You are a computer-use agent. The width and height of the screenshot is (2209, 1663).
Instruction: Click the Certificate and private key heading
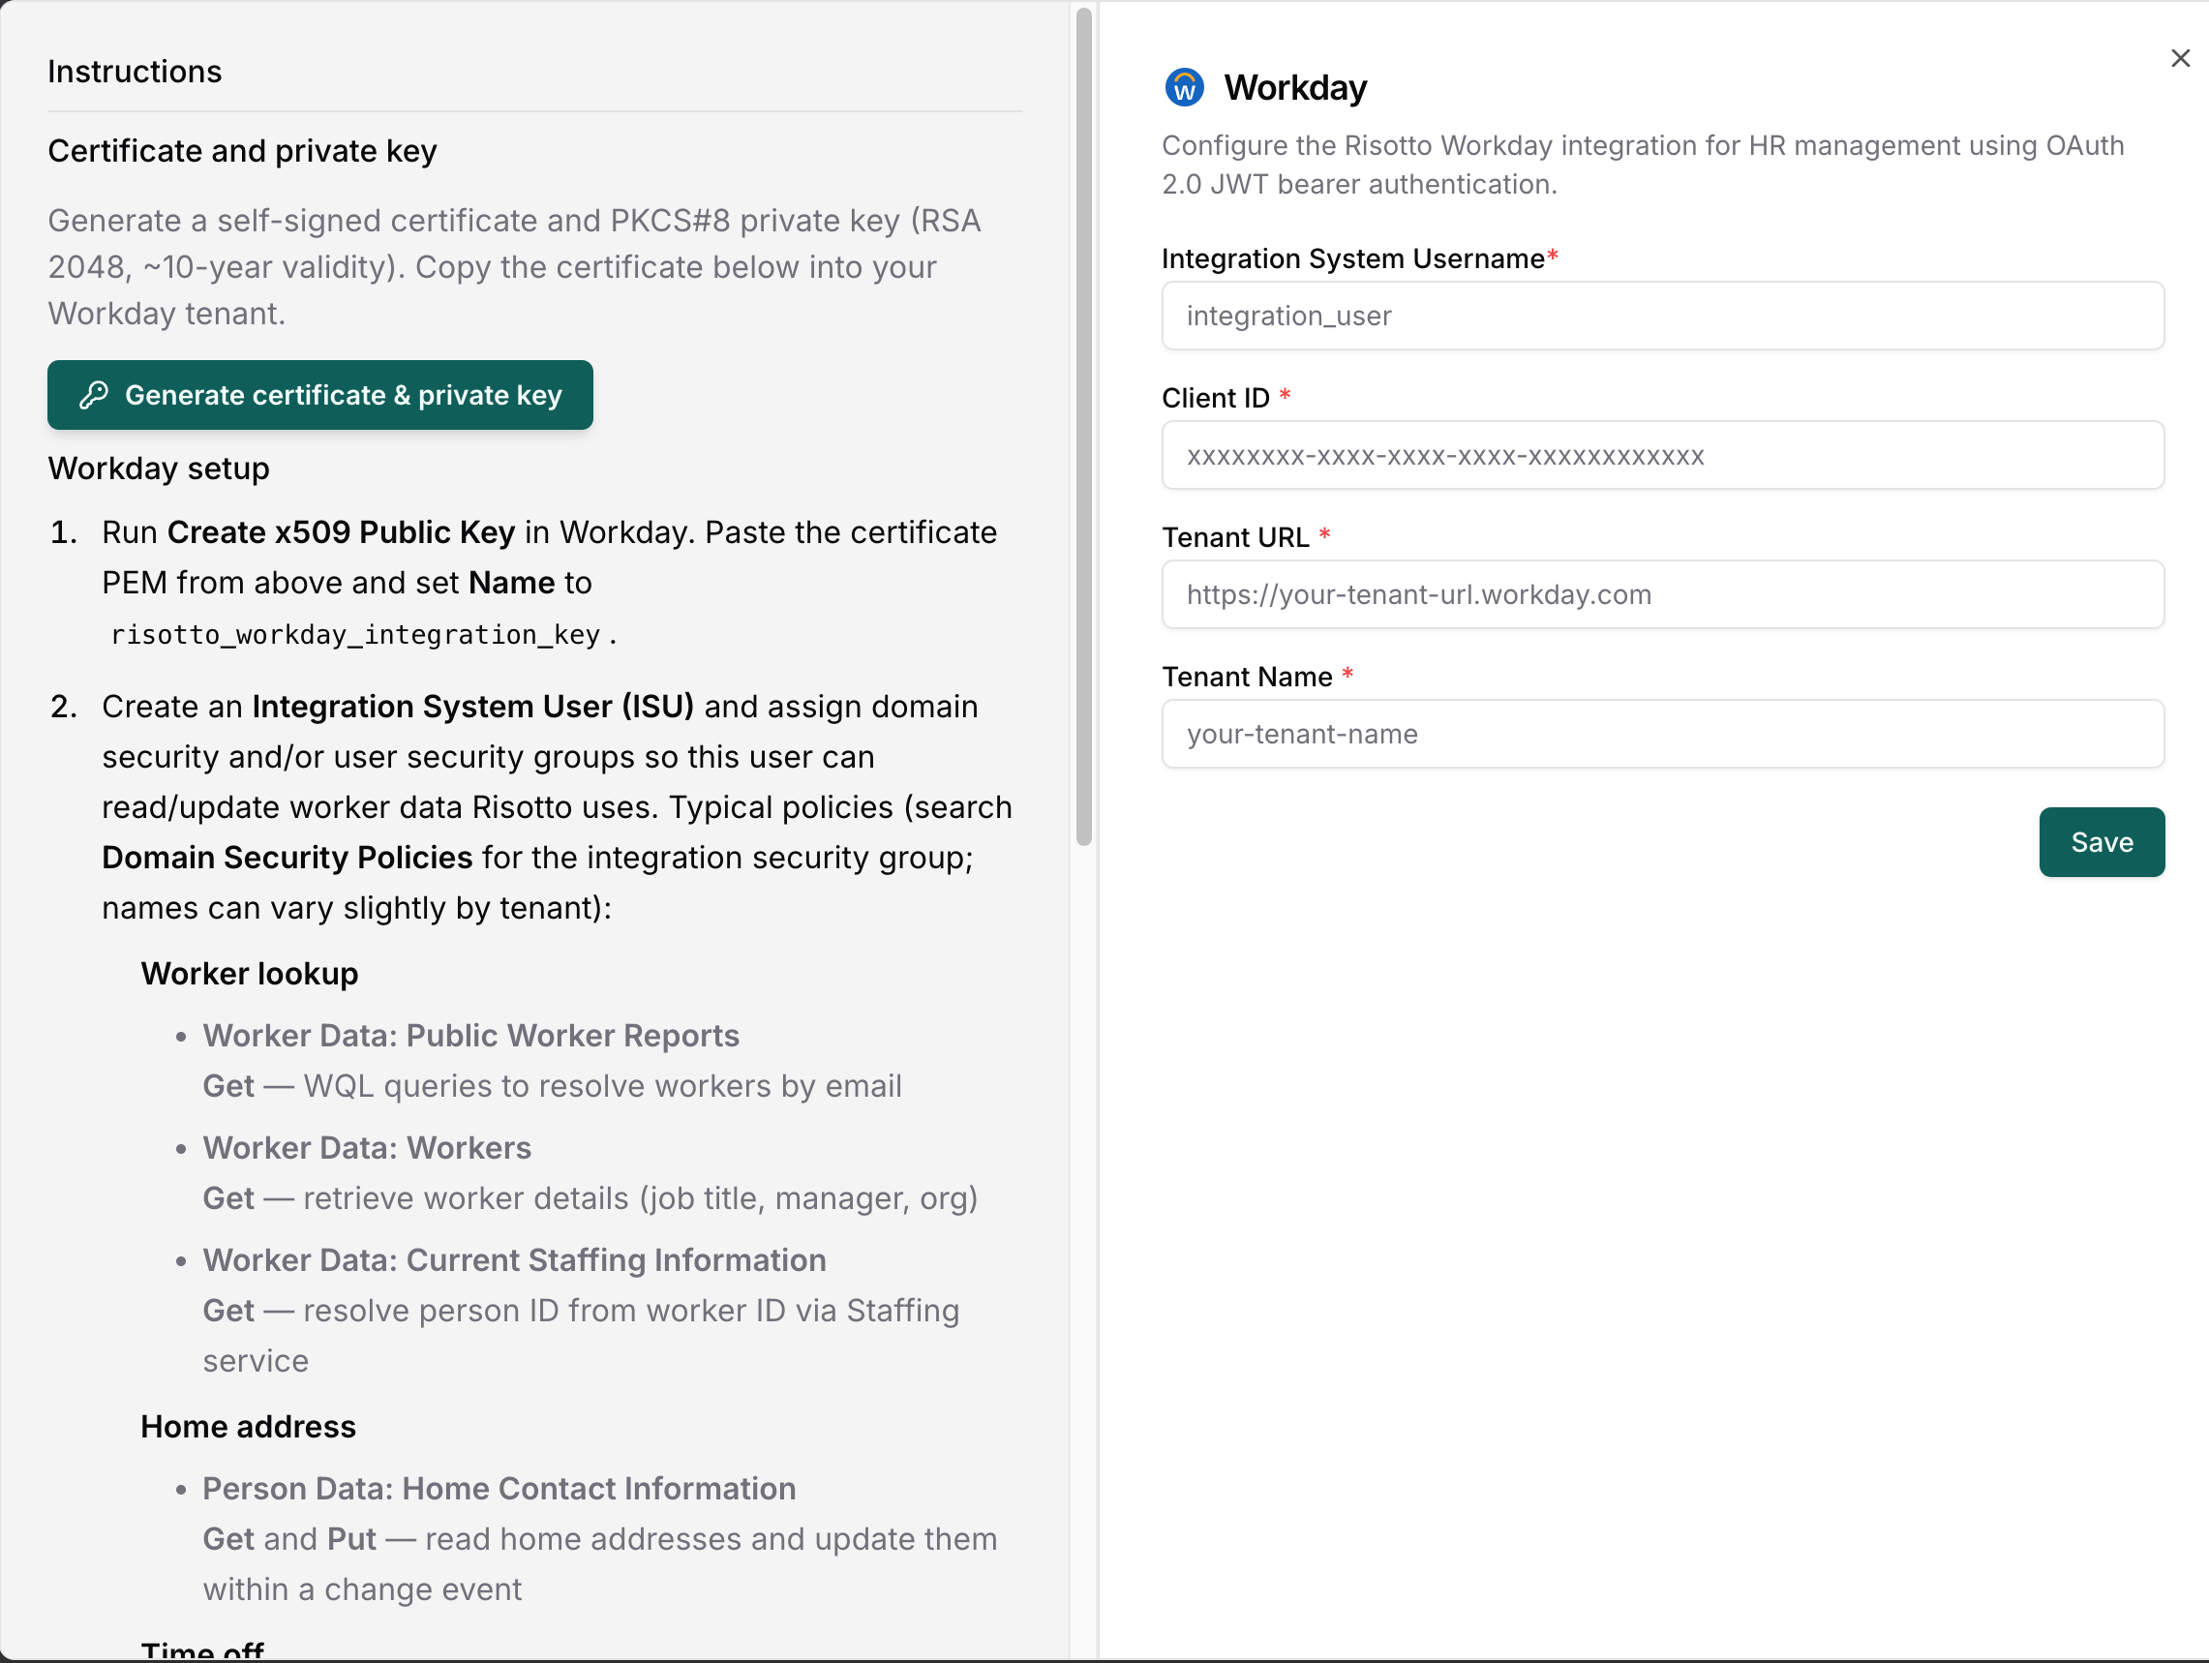pyautogui.click(x=243, y=151)
